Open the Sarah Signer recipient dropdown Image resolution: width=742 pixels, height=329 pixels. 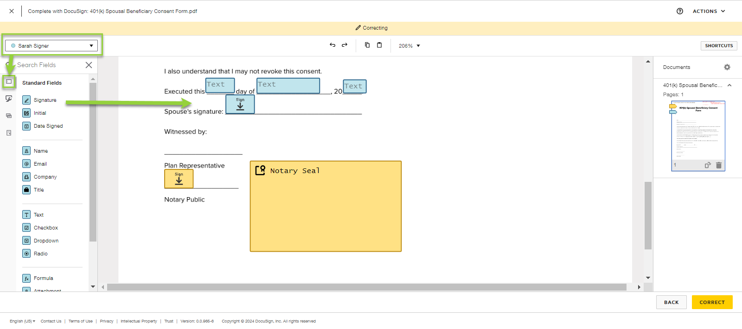(51, 46)
